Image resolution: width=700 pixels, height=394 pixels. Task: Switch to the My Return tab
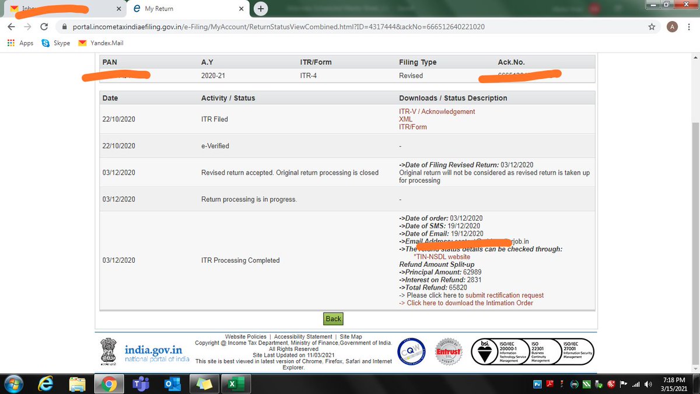tap(187, 9)
